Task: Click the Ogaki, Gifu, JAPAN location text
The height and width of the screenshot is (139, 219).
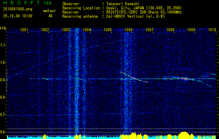Action: tap(143, 8)
